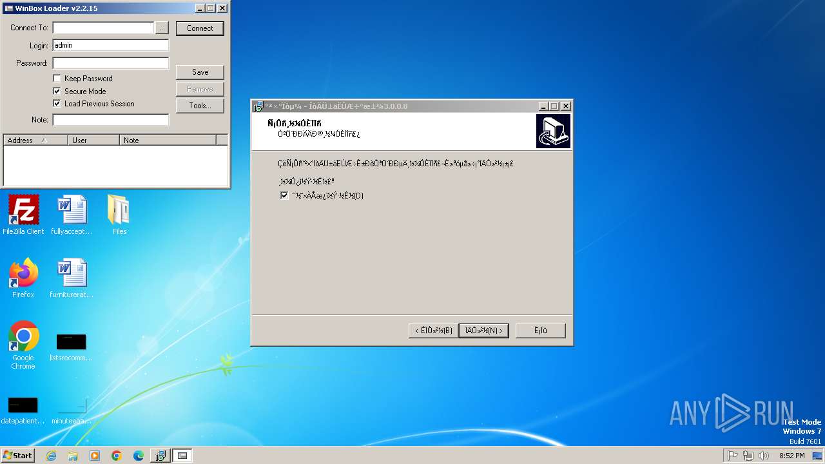Focus the Note input field
825x464 pixels.
point(111,120)
